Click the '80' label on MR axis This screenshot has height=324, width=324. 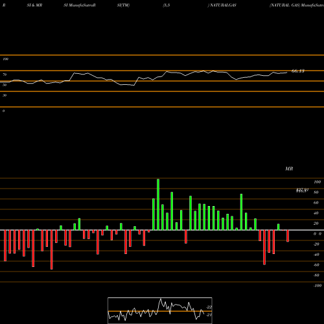316,192
